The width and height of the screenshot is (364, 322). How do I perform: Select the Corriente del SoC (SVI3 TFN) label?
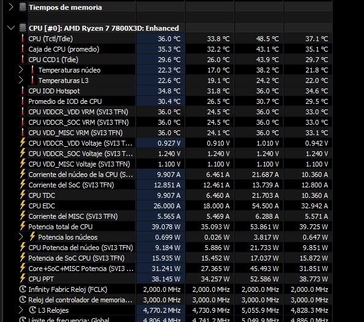click(71, 185)
